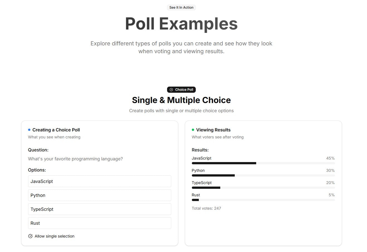The width and height of the screenshot is (367, 252).
Task: Click the checkmark icon in the Choice Poll badge
Action: [x=171, y=90]
